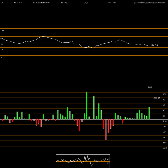This screenshot has width=168, height=168.
Task: Click the -60 label on the MR axis
Action: (x=164, y=137)
